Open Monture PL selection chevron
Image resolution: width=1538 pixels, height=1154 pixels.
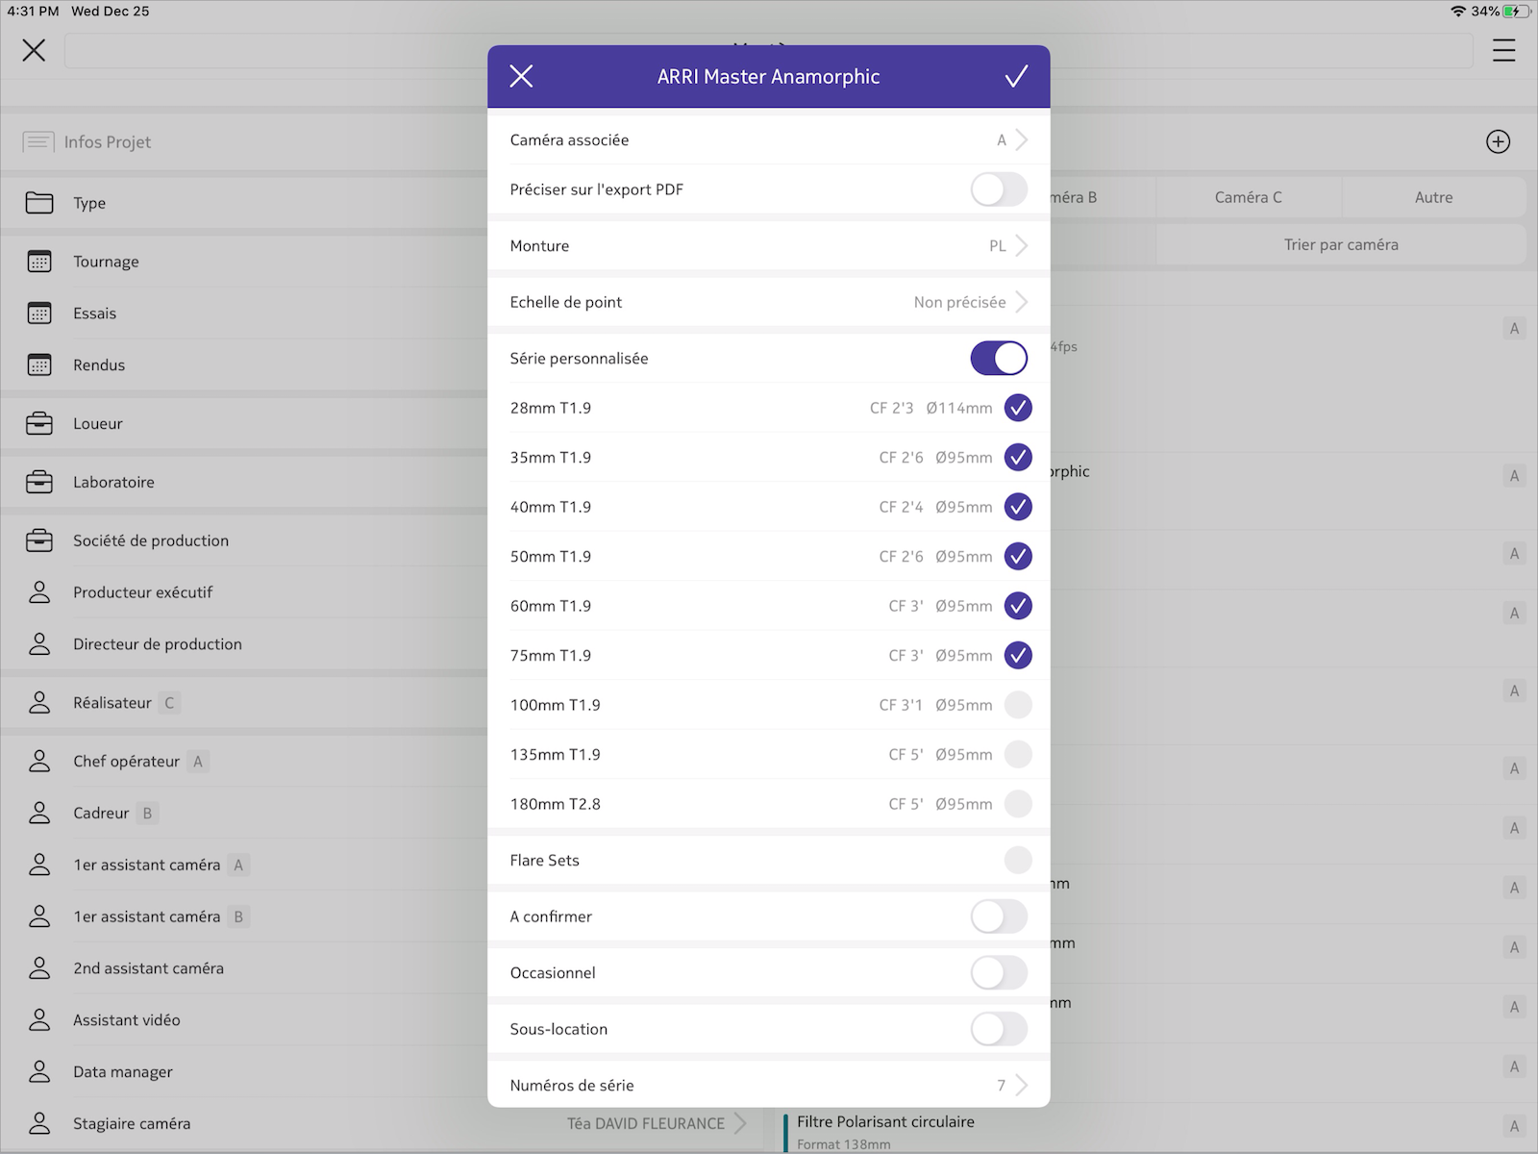coord(1022,246)
